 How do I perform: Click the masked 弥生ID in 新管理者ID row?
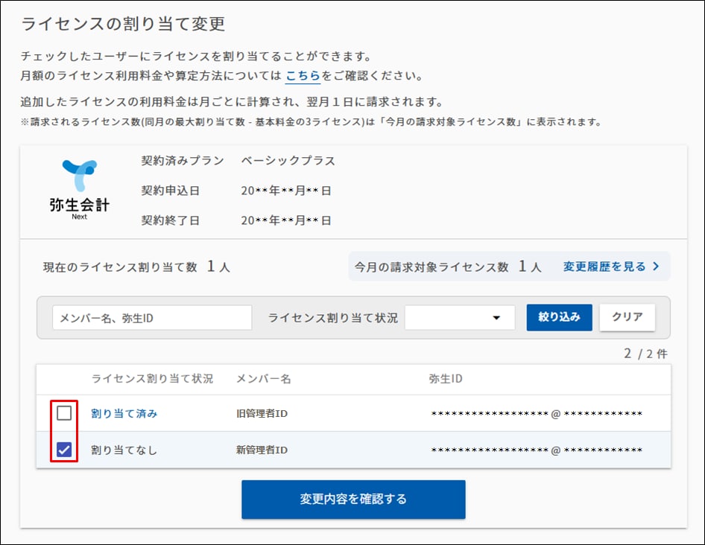[537, 450]
